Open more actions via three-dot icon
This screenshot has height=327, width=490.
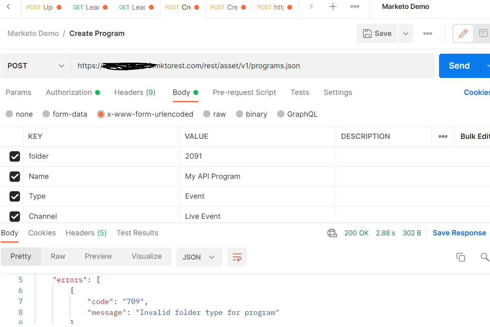pos(427,34)
